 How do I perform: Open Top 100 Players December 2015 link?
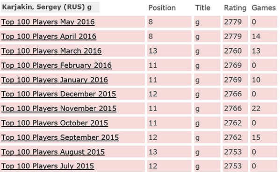point(59,94)
